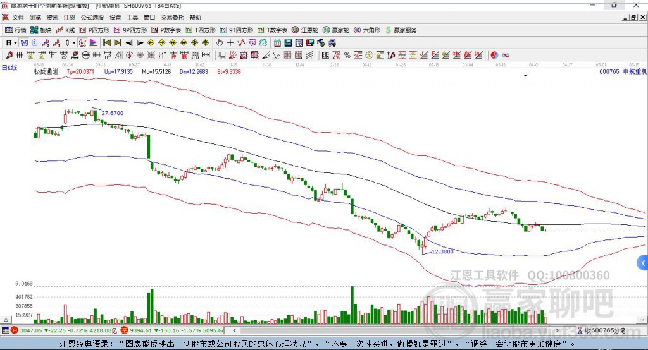
Task: Jump to first bar icon
Action: (106, 42)
